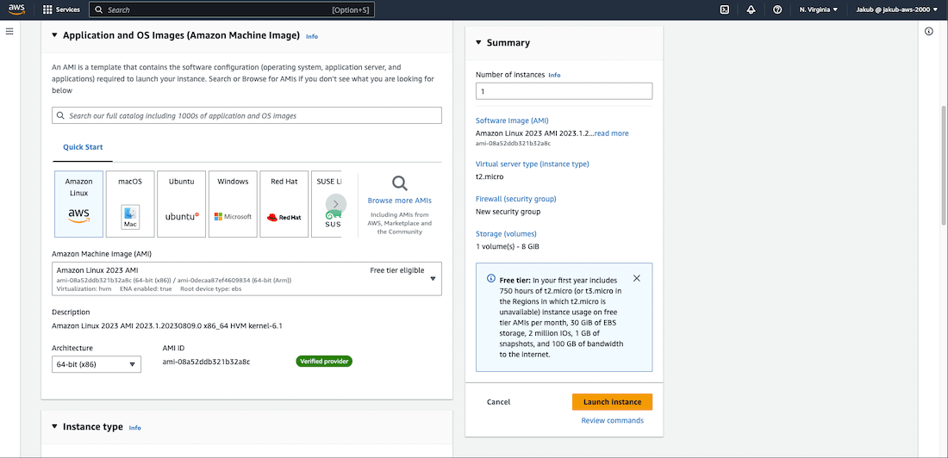This screenshot has height=458, width=948.
Task: Collapse the Application and OS Images section
Action: click(55, 35)
